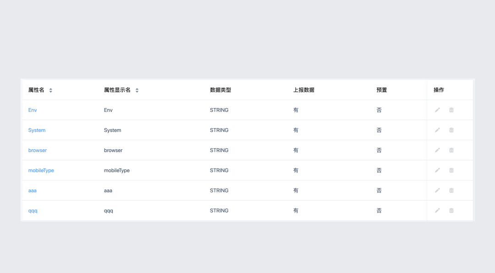Click 否 value in browser row
Image resolution: width=495 pixels, height=273 pixels.
tap(379, 150)
